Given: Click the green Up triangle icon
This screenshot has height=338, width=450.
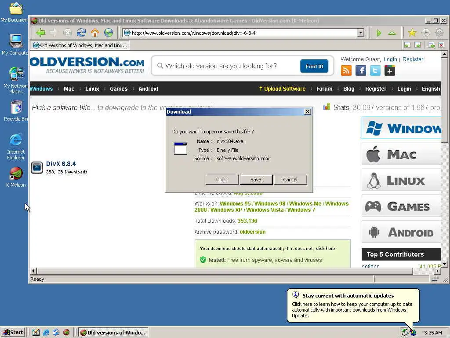Looking at the screenshot, I should click(x=392, y=33).
